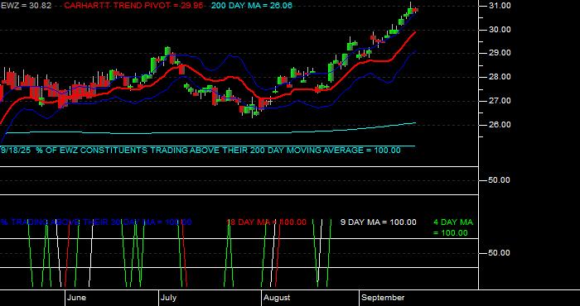This screenshot has height=306, width=580.
Task: Click the June month marker on the time axis
Action: point(77,298)
